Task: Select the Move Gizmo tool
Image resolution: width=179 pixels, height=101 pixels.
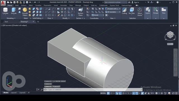Action: pyautogui.click(x=140, y=12)
